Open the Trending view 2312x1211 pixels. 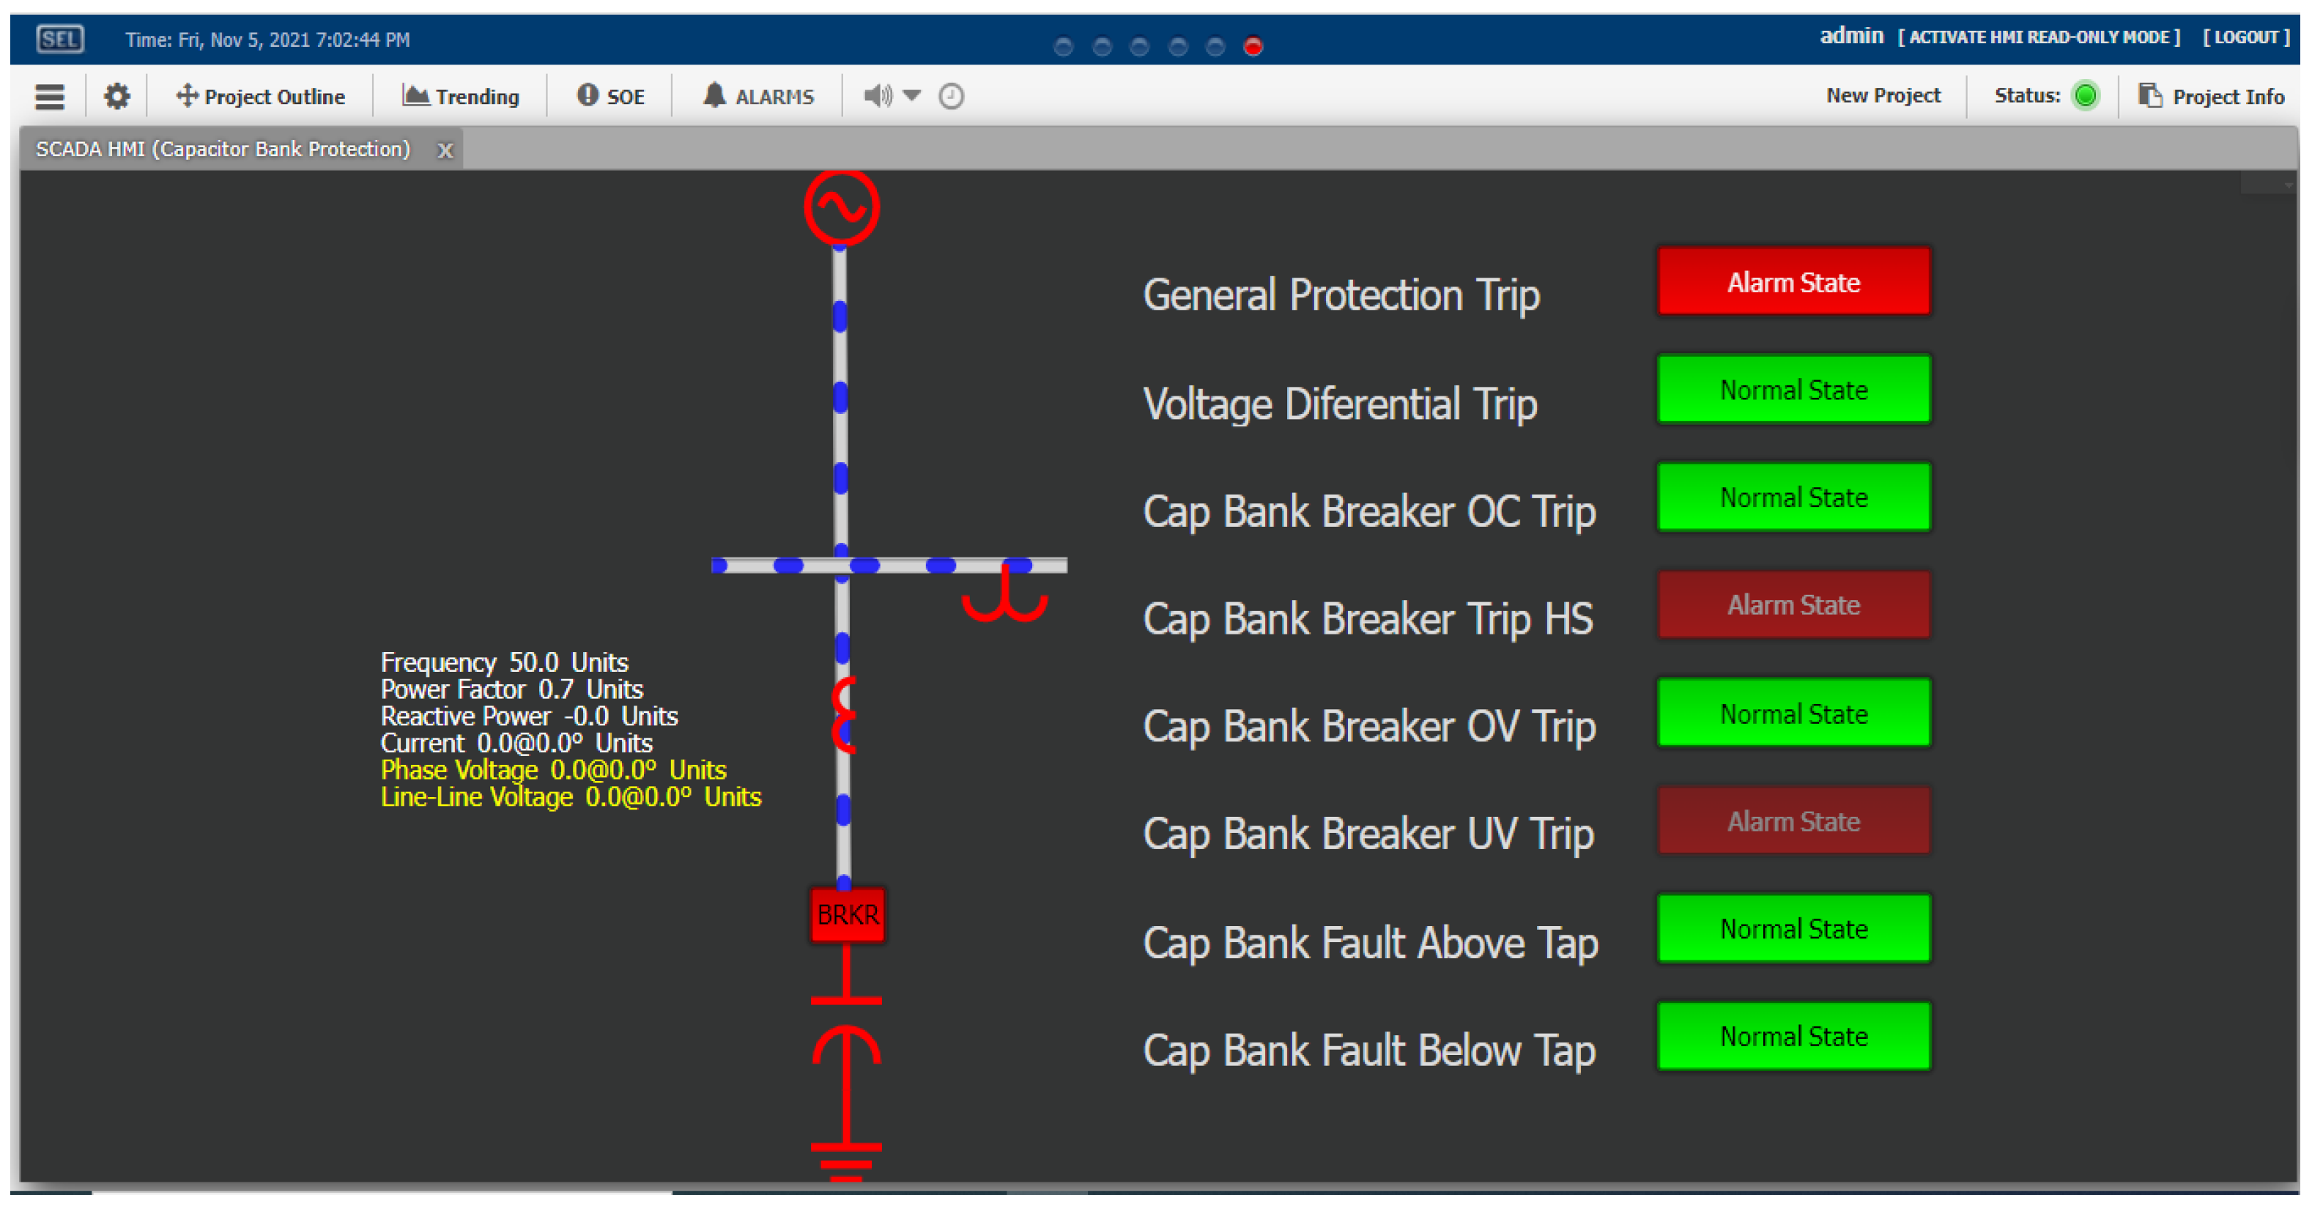(461, 96)
